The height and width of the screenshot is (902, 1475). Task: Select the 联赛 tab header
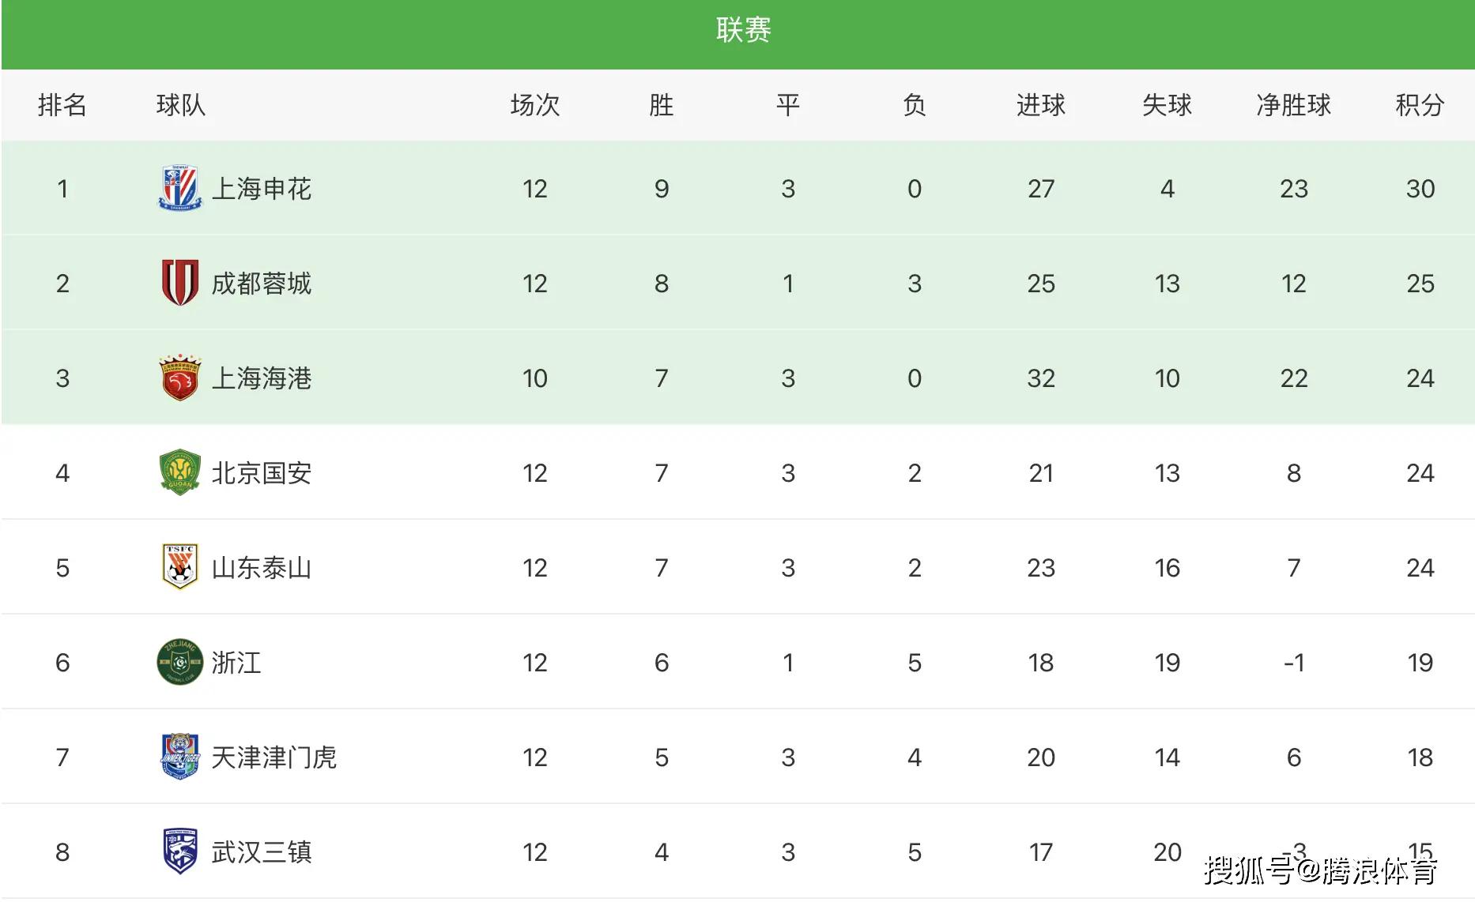pyautogui.click(x=743, y=30)
